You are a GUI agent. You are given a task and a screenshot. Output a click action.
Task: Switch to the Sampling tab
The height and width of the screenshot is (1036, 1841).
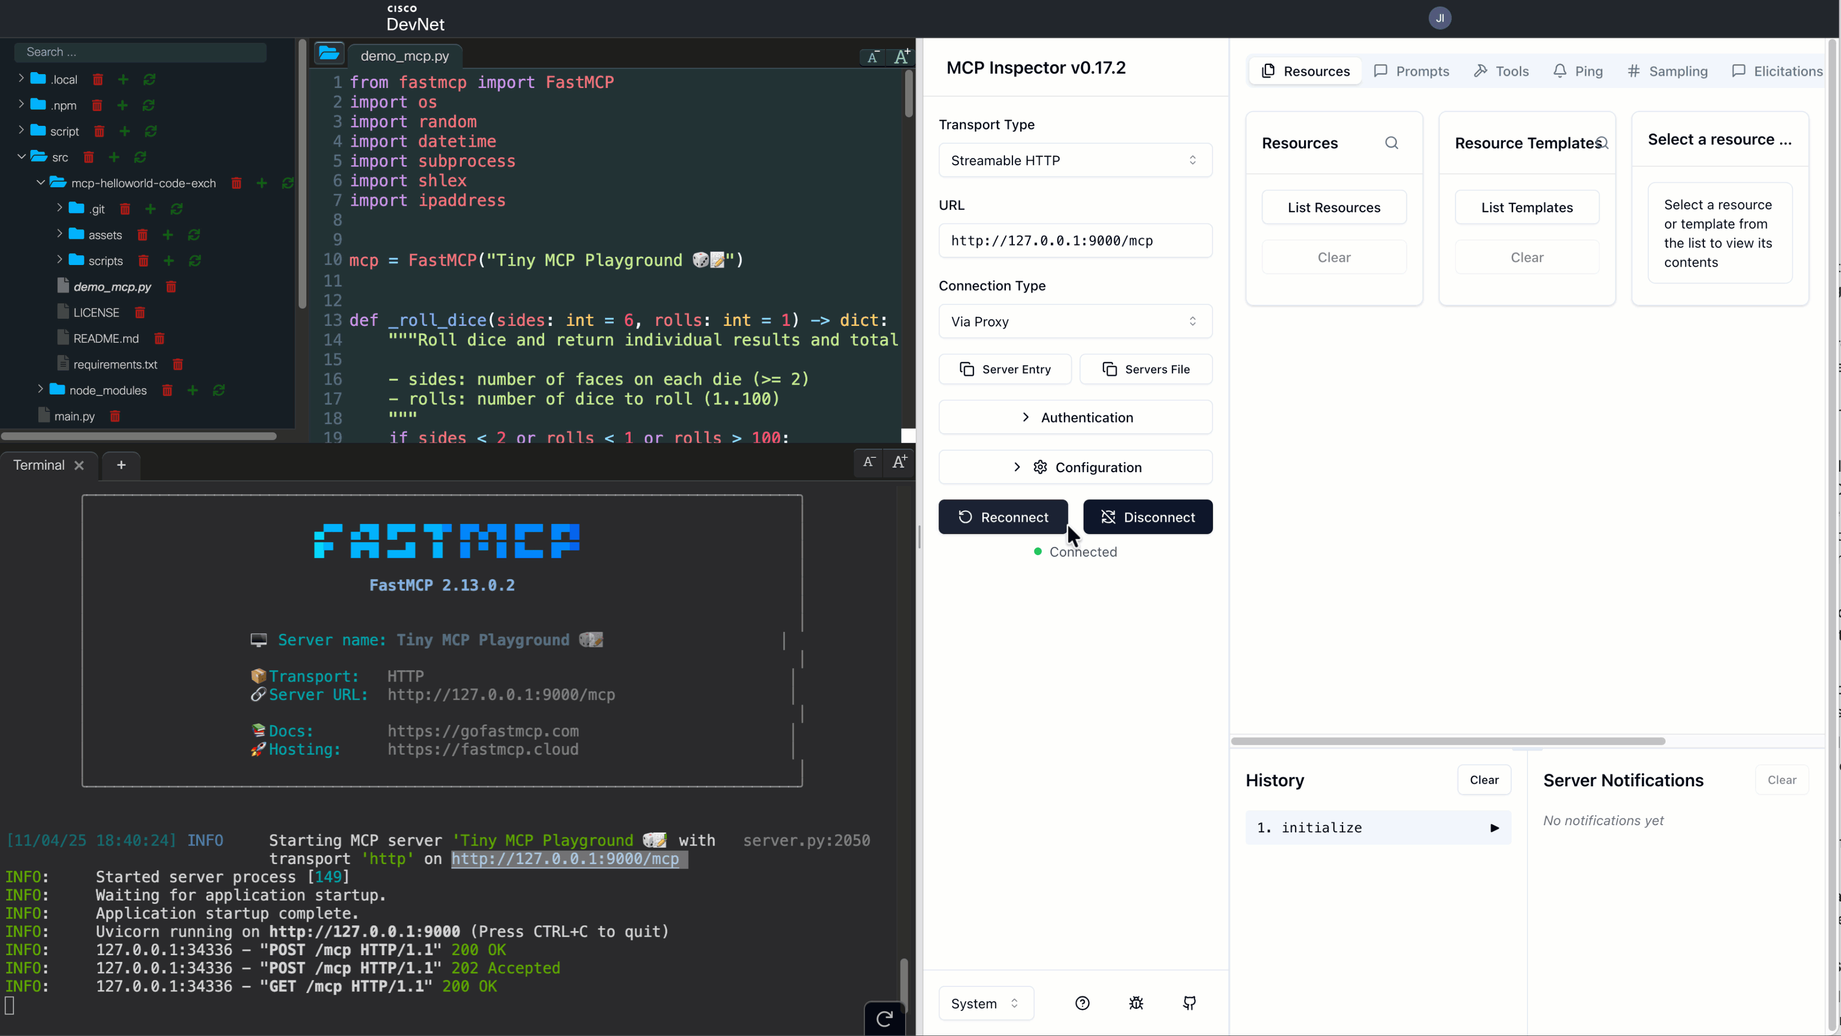point(1667,71)
